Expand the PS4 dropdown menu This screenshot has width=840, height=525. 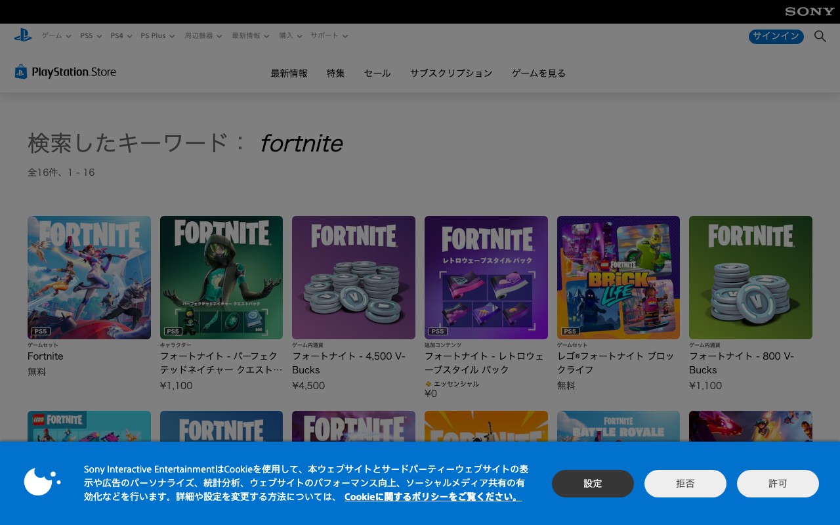coord(121,36)
